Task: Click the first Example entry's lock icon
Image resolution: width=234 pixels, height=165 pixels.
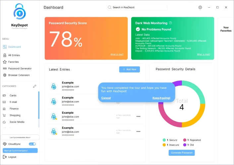Action: pyautogui.click(x=53, y=86)
